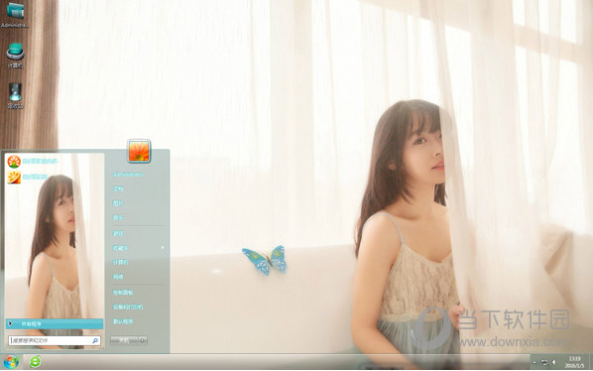This screenshot has width=593, height=371.
Task: Click the orange flower user account picture
Action: pos(139,151)
